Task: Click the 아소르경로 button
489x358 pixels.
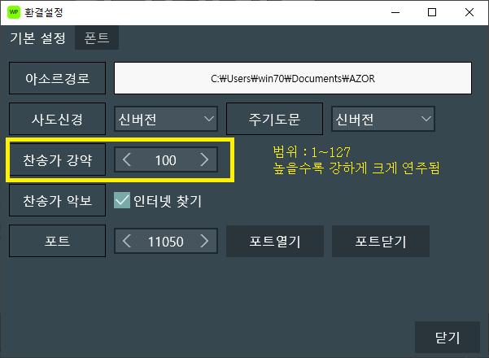Action: (57, 79)
